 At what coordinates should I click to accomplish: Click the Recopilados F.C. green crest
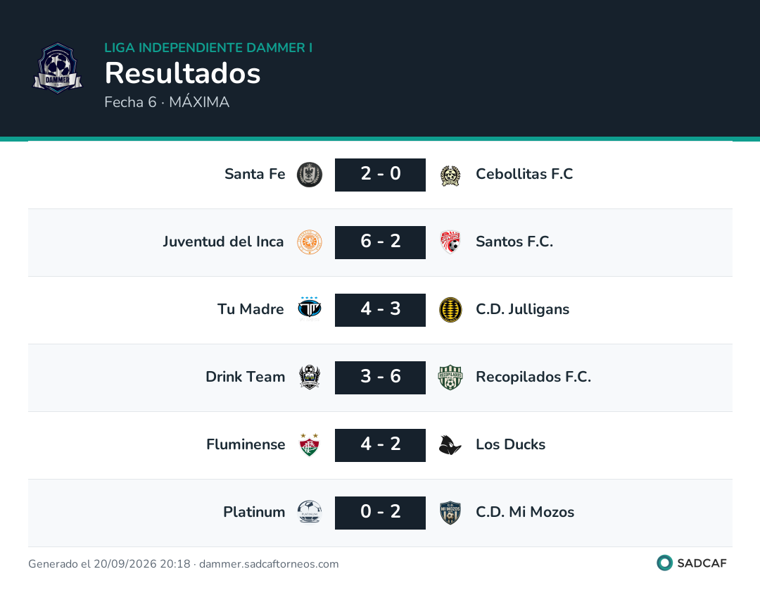click(x=450, y=377)
